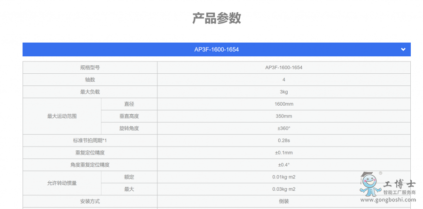
Task: Click the 标准节拍周期*1 label
Action: [x=90, y=140]
